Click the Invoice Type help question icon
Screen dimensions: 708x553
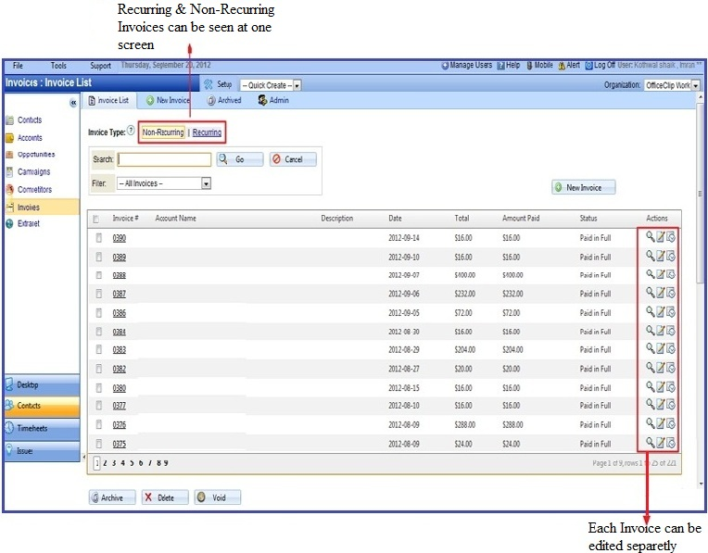coord(131,131)
